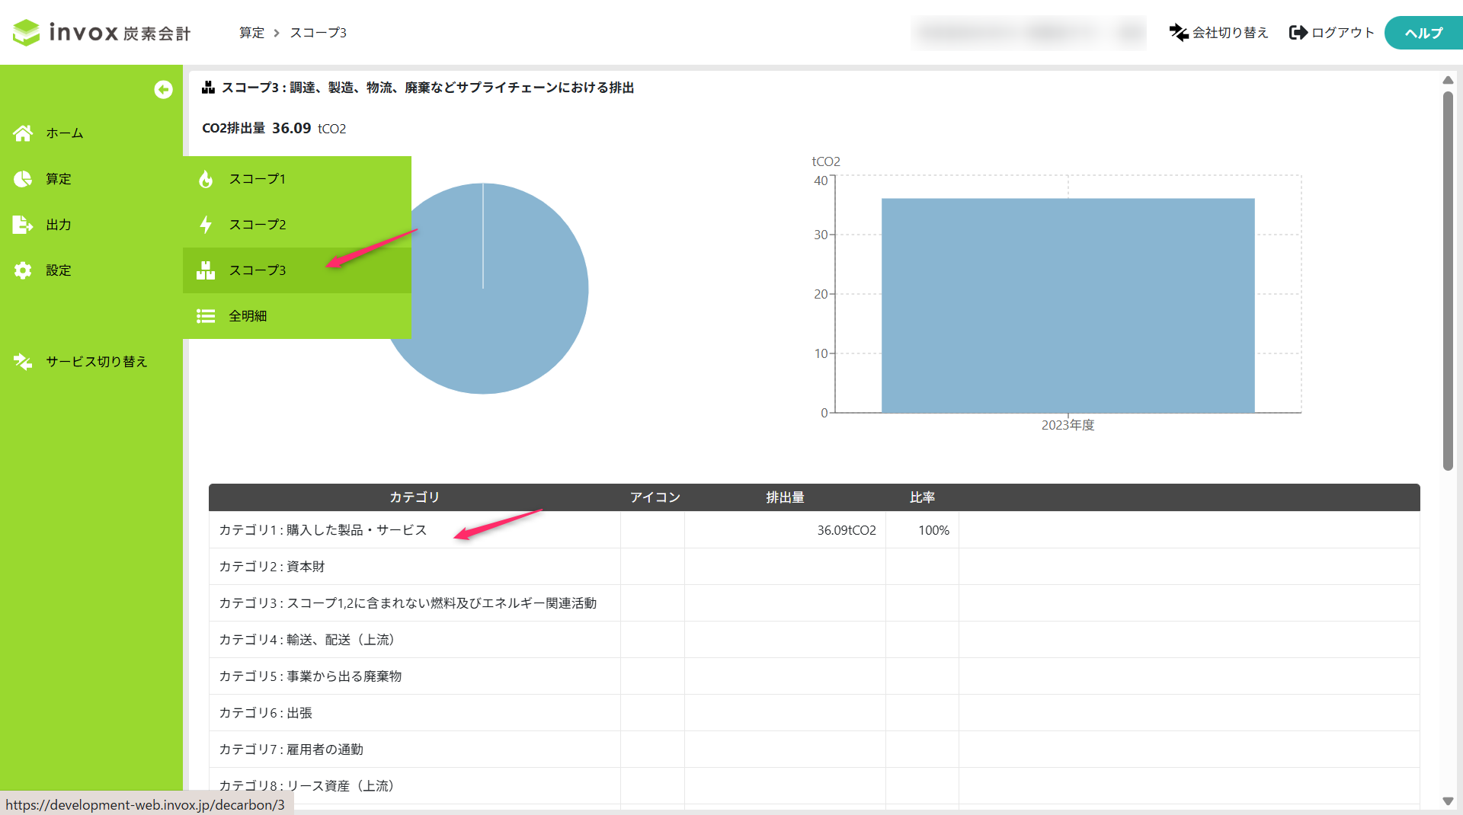Click the ログアウト exit icon
Screen dimensions: 1463x815
(1298, 33)
